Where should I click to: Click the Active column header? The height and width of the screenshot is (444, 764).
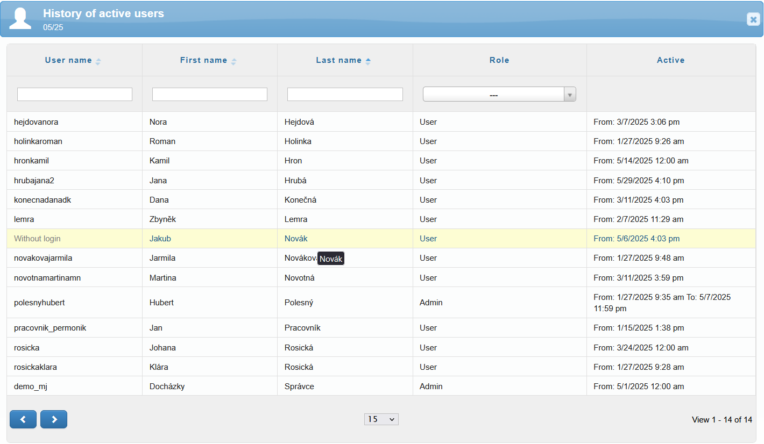[x=670, y=60]
